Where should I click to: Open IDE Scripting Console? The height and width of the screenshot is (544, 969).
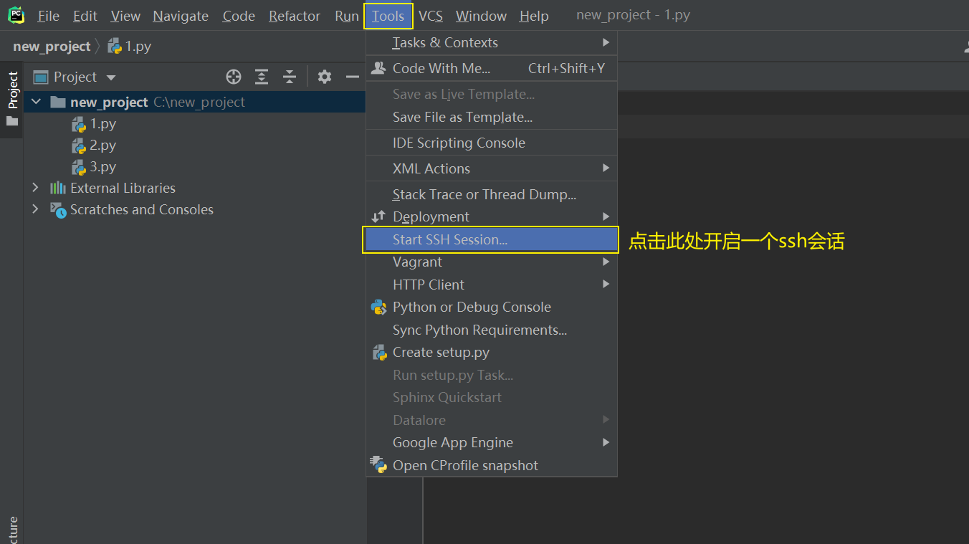tap(492, 143)
